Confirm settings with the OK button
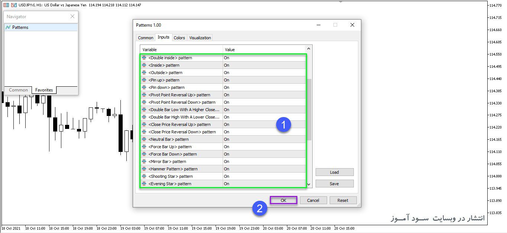507x233 pixels. click(x=283, y=200)
